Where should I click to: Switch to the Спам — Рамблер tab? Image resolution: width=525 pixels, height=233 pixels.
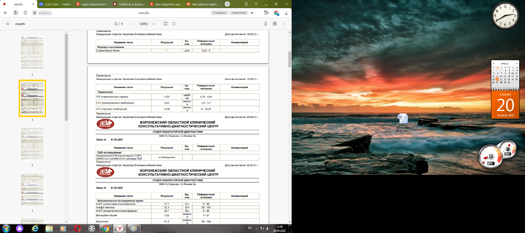click(57, 4)
